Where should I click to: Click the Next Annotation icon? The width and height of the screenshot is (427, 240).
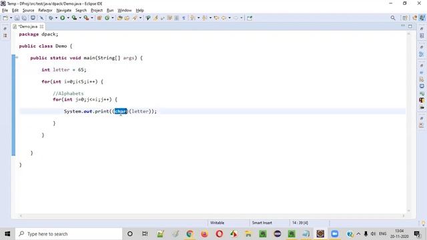point(193,18)
